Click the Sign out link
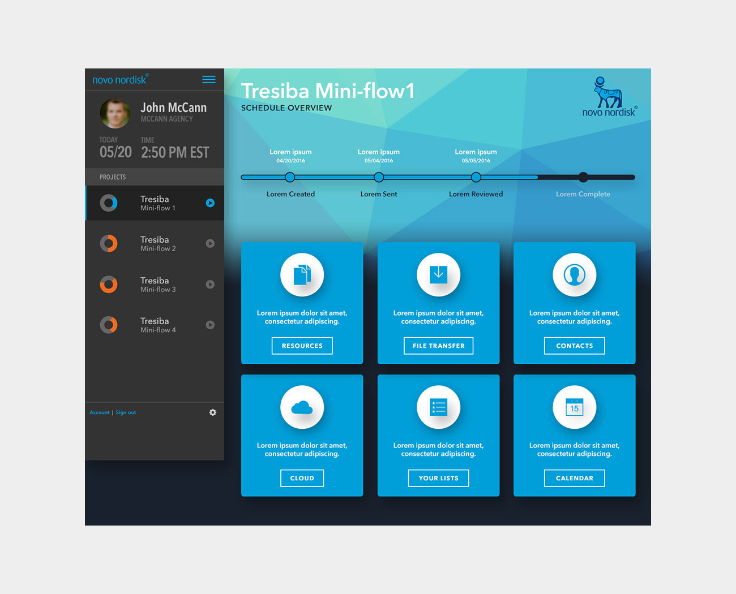 coord(126,412)
